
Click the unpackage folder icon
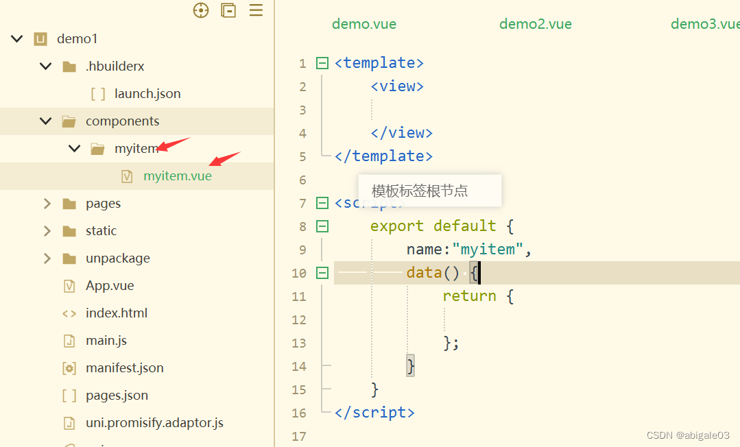coord(69,258)
